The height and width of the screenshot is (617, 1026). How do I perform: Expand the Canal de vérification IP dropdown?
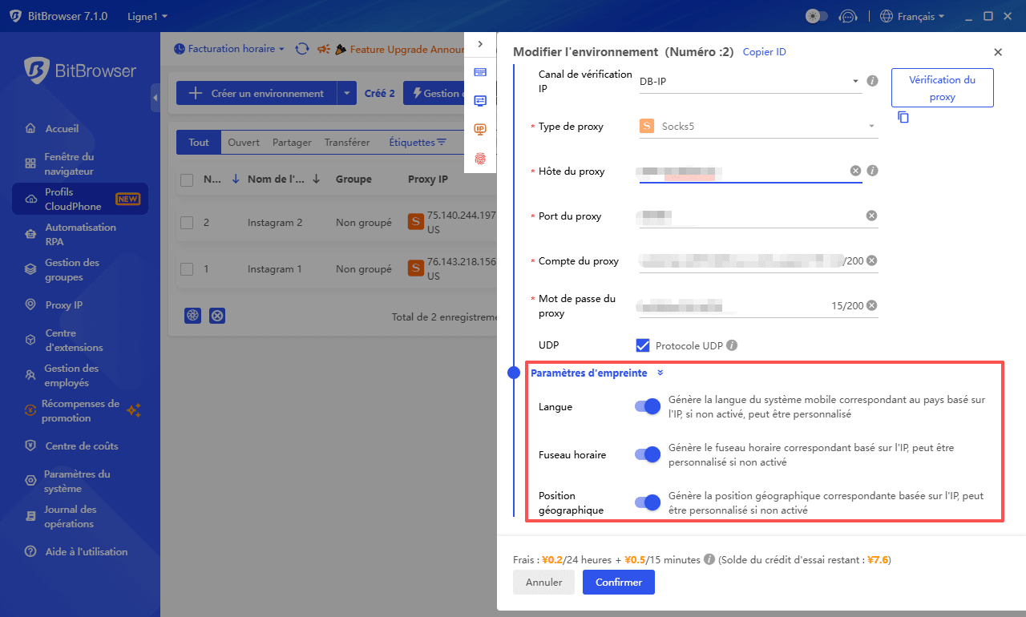[x=749, y=81]
